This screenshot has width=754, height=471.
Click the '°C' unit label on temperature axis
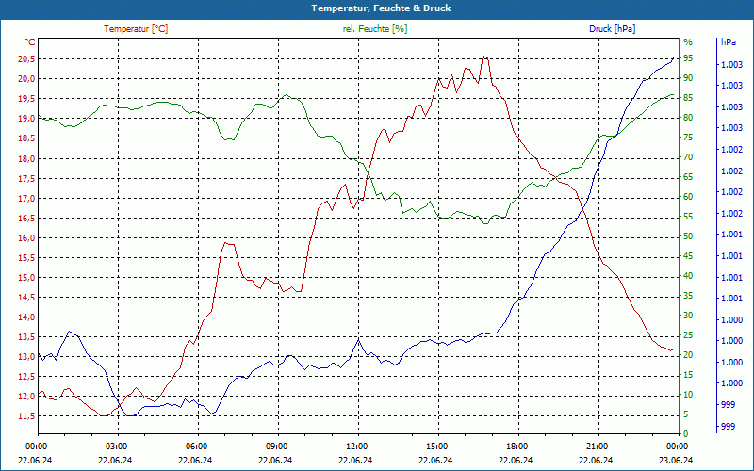pos(30,42)
